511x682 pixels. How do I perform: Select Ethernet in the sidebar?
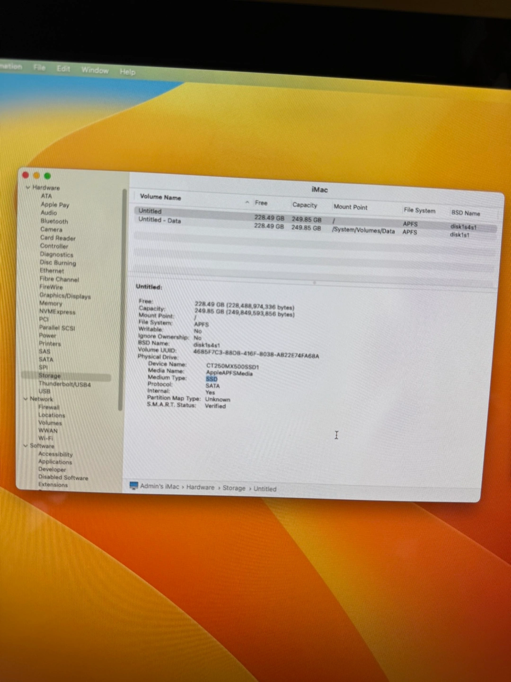point(52,270)
